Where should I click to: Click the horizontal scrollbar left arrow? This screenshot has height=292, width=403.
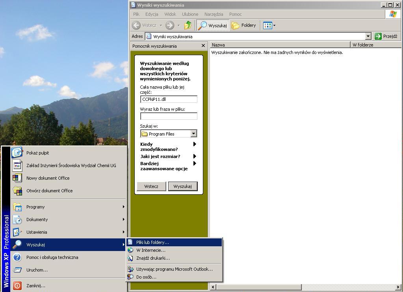tap(213, 287)
